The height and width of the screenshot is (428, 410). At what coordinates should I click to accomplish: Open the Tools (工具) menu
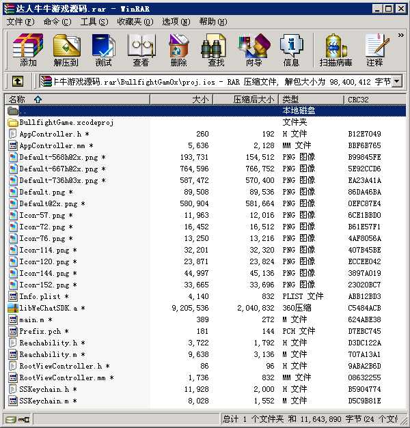pyautogui.click(x=94, y=22)
